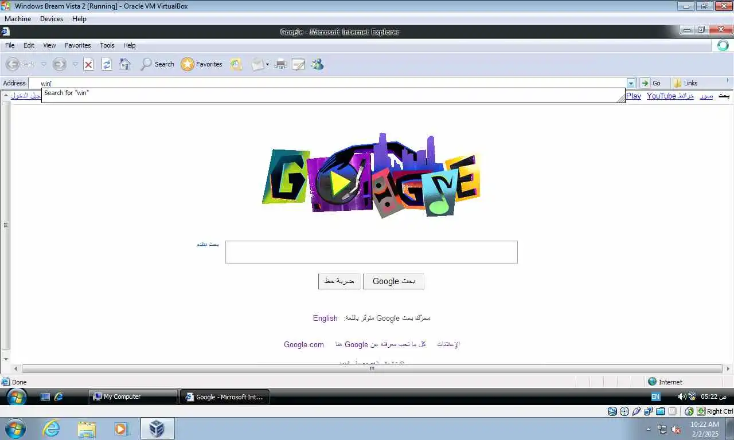The image size is (734, 440).
Task: Click host Windows Explorer taskbar icon
Action: click(87, 429)
